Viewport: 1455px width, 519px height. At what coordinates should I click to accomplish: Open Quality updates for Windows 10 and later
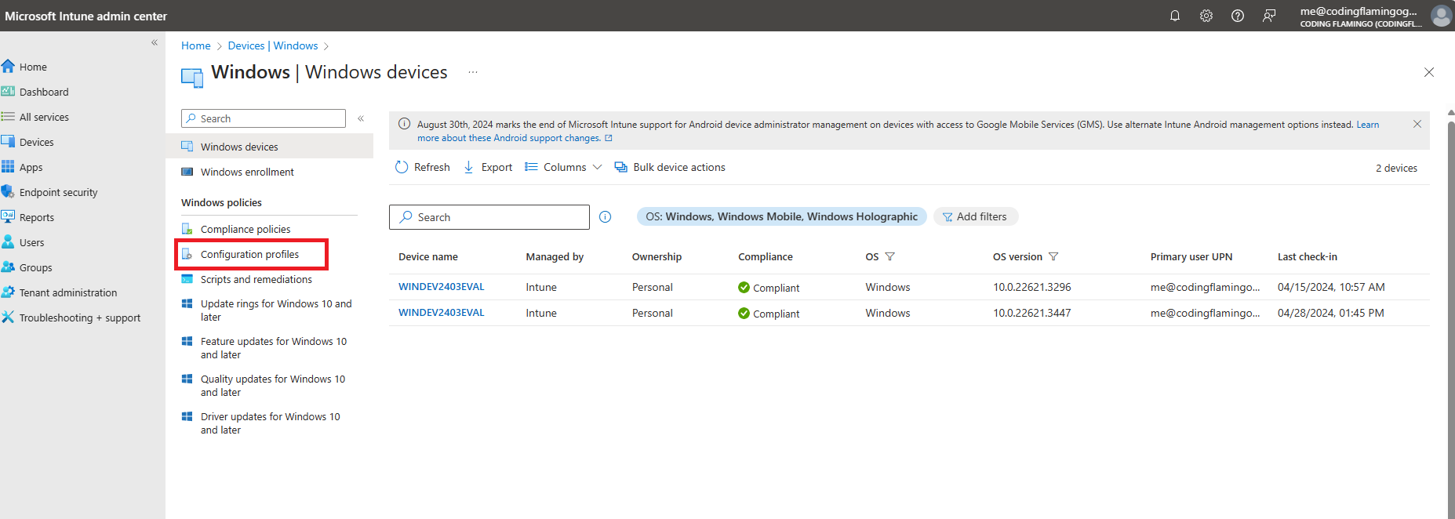(x=272, y=386)
